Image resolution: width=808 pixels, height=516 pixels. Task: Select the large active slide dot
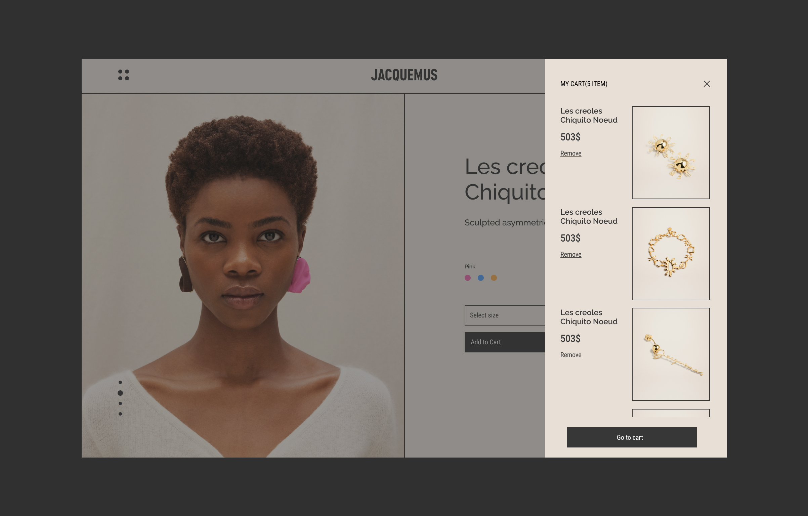pyautogui.click(x=120, y=393)
